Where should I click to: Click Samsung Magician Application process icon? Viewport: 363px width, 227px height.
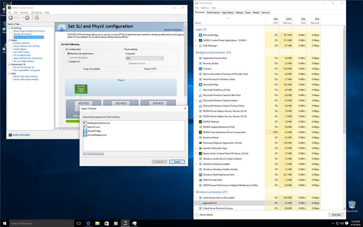click(201, 143)
